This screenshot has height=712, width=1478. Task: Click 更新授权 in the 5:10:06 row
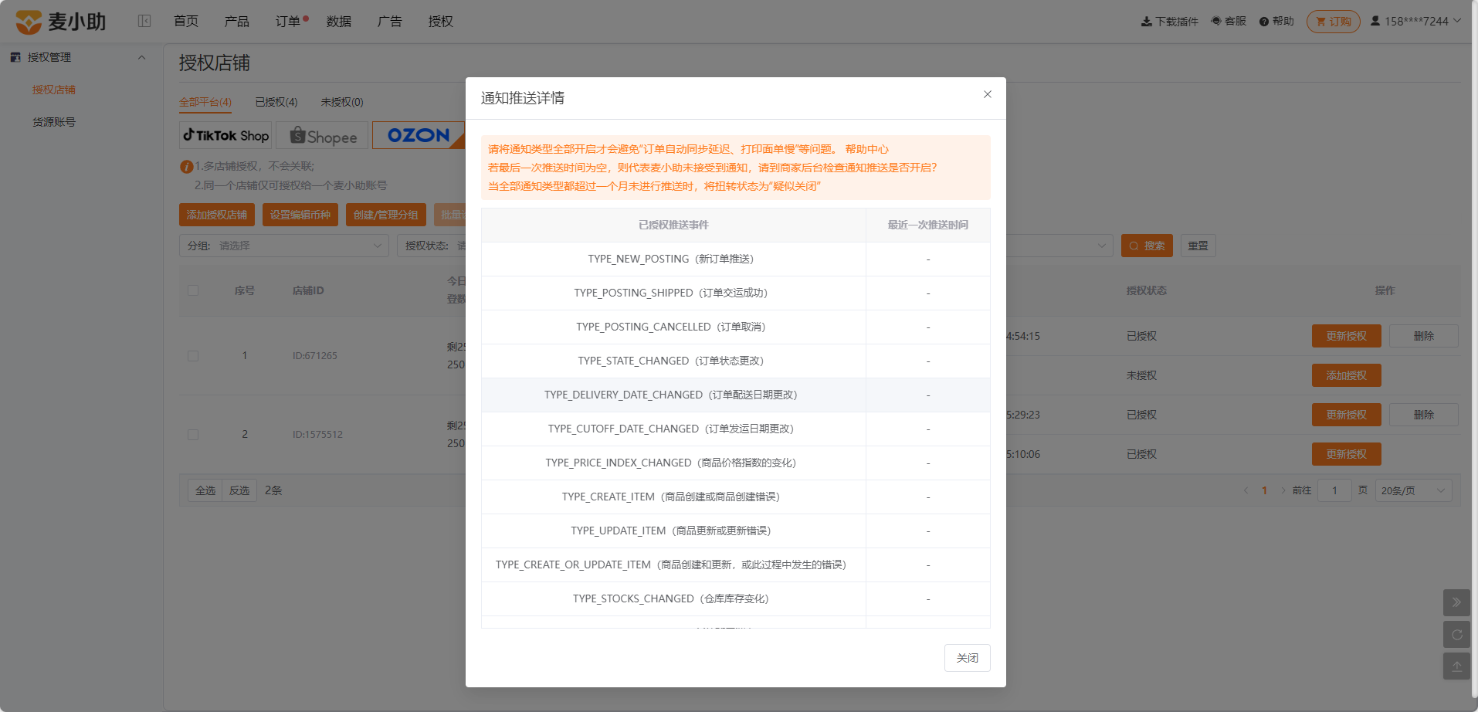[1347, 454]
